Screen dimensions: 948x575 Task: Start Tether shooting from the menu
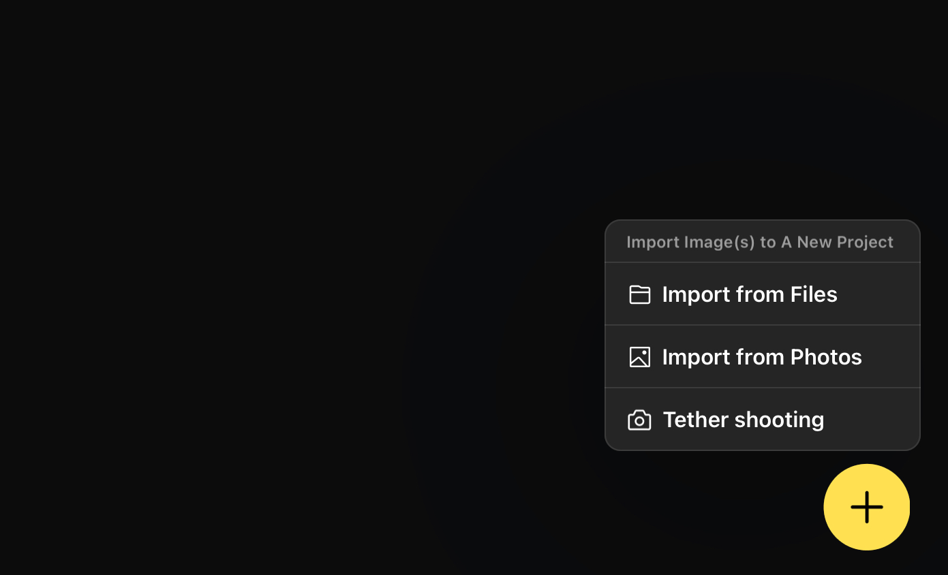pyautogui.click(x=763, y=419)
